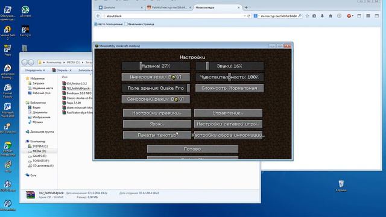
Task: Launch Serious Sam 2 desktop icon
Action: click(x=8, y=32)
